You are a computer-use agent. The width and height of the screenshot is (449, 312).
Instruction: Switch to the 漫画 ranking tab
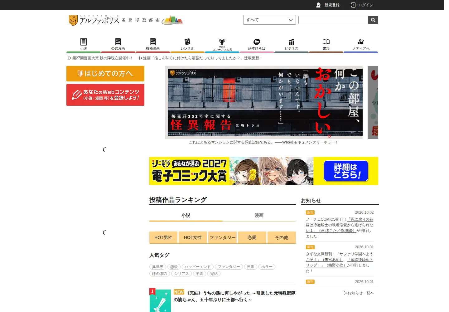[x=259, y=215]
